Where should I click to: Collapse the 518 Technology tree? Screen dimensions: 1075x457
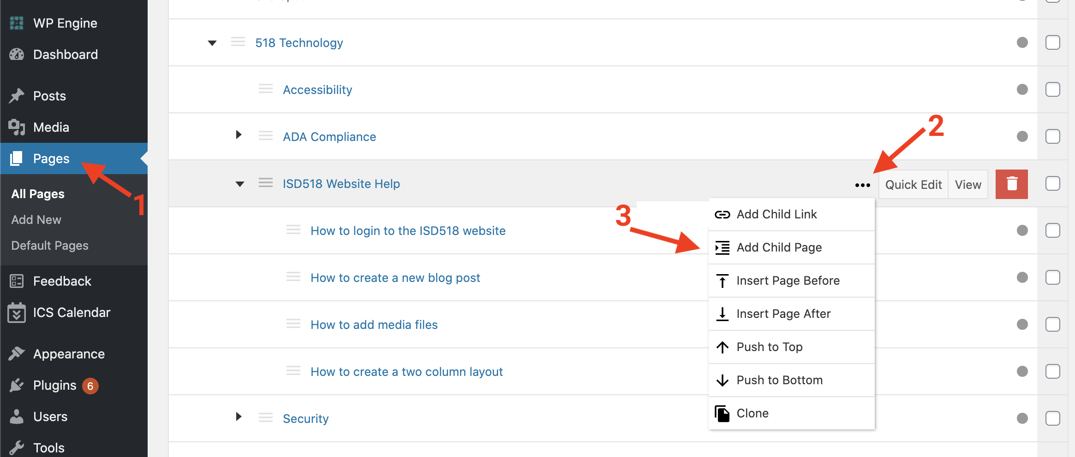pos(212,43)
